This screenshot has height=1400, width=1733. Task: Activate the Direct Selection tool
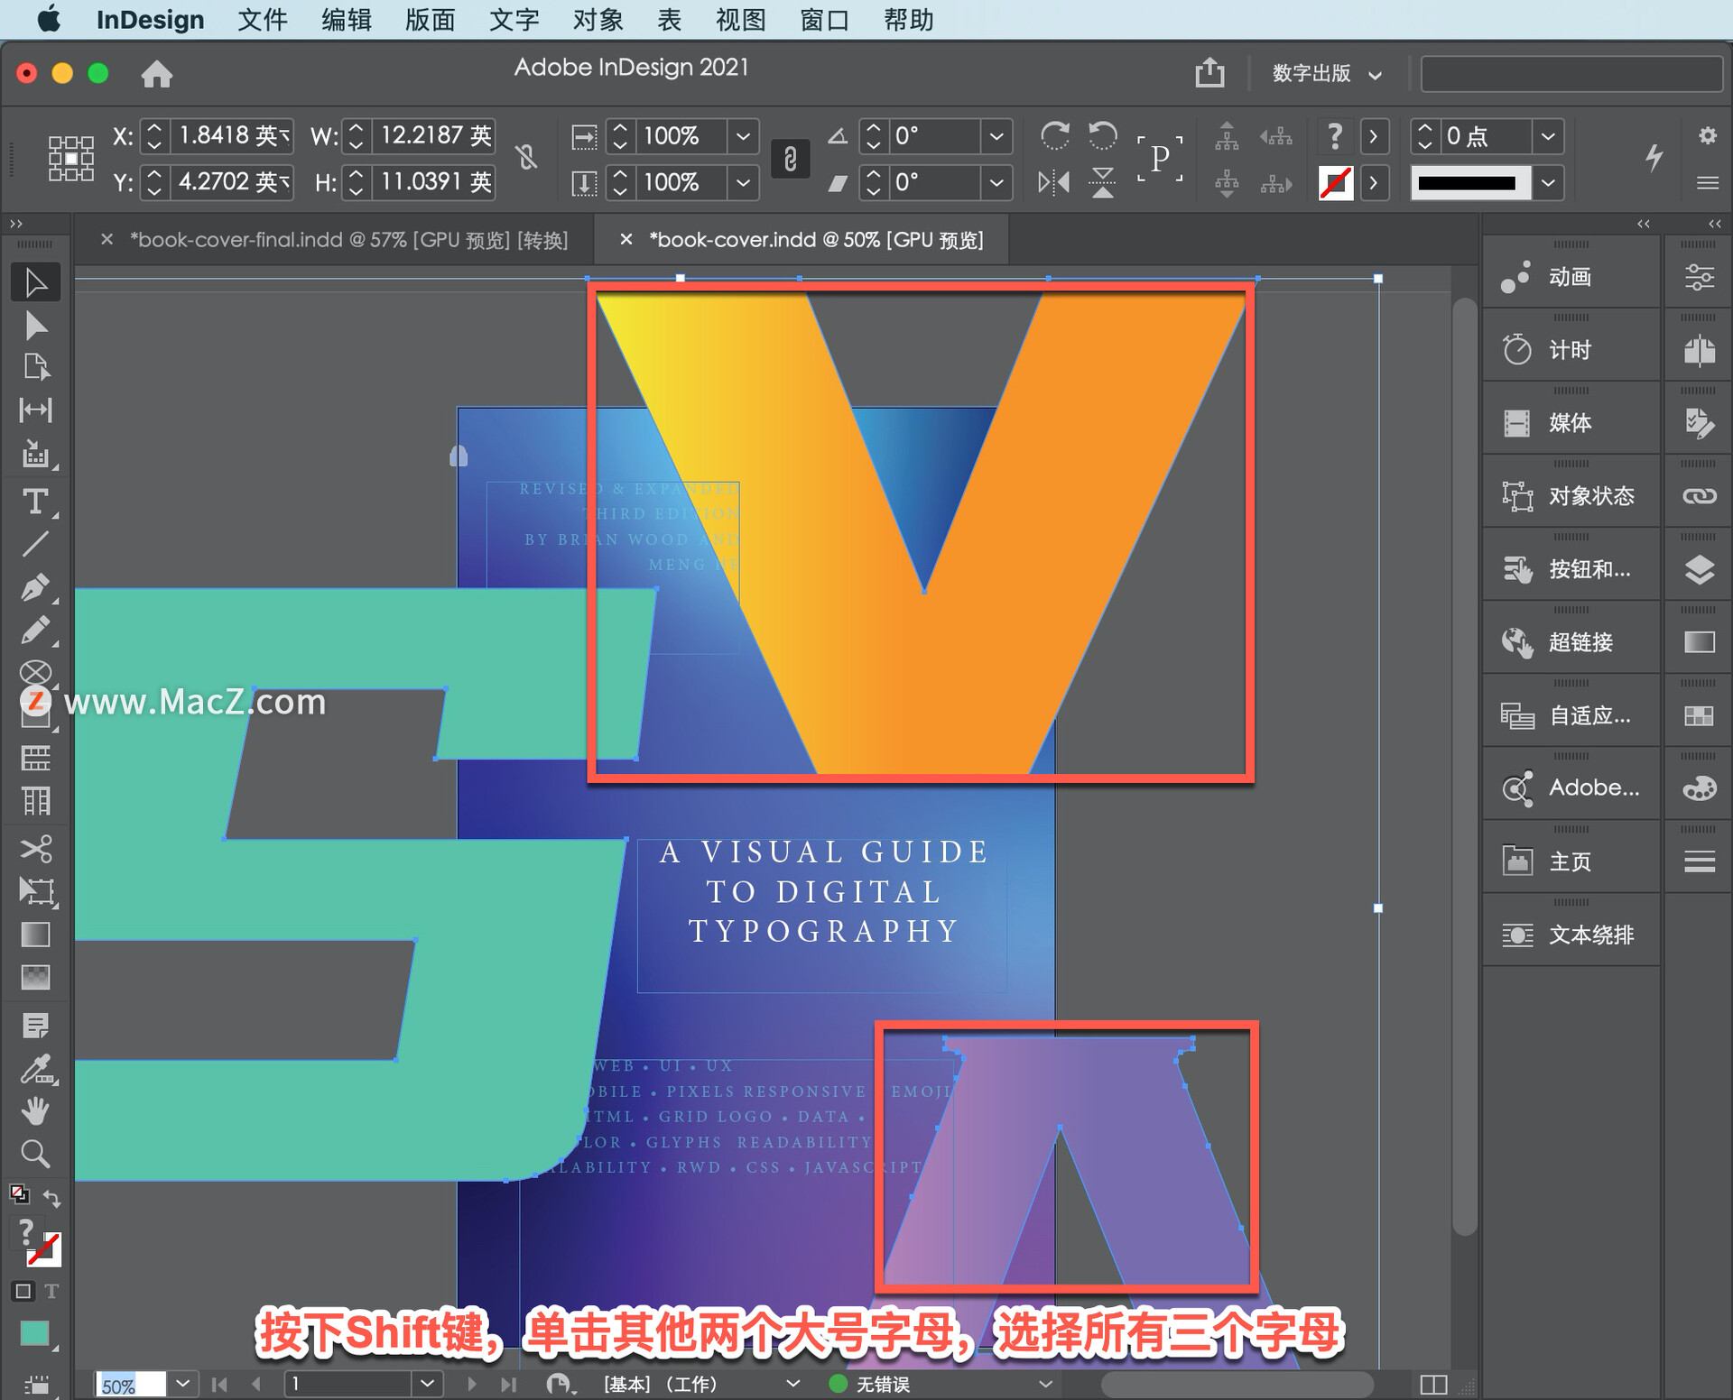tap(35, 326)
